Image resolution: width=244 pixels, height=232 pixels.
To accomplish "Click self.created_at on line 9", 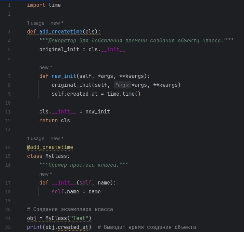I will (x=74, y=94).
